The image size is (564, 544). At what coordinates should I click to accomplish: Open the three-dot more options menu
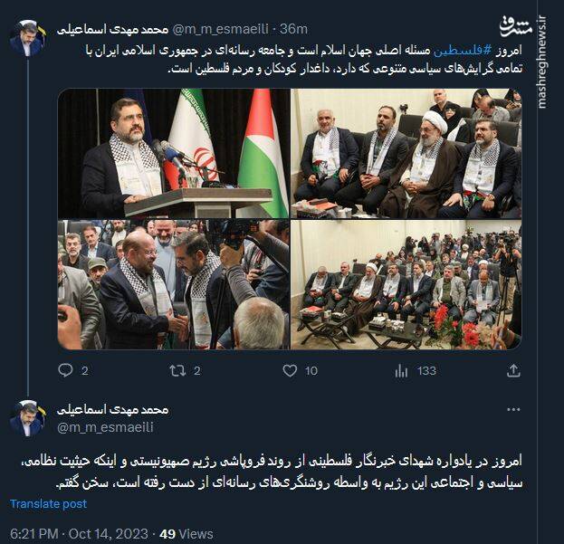513,409
